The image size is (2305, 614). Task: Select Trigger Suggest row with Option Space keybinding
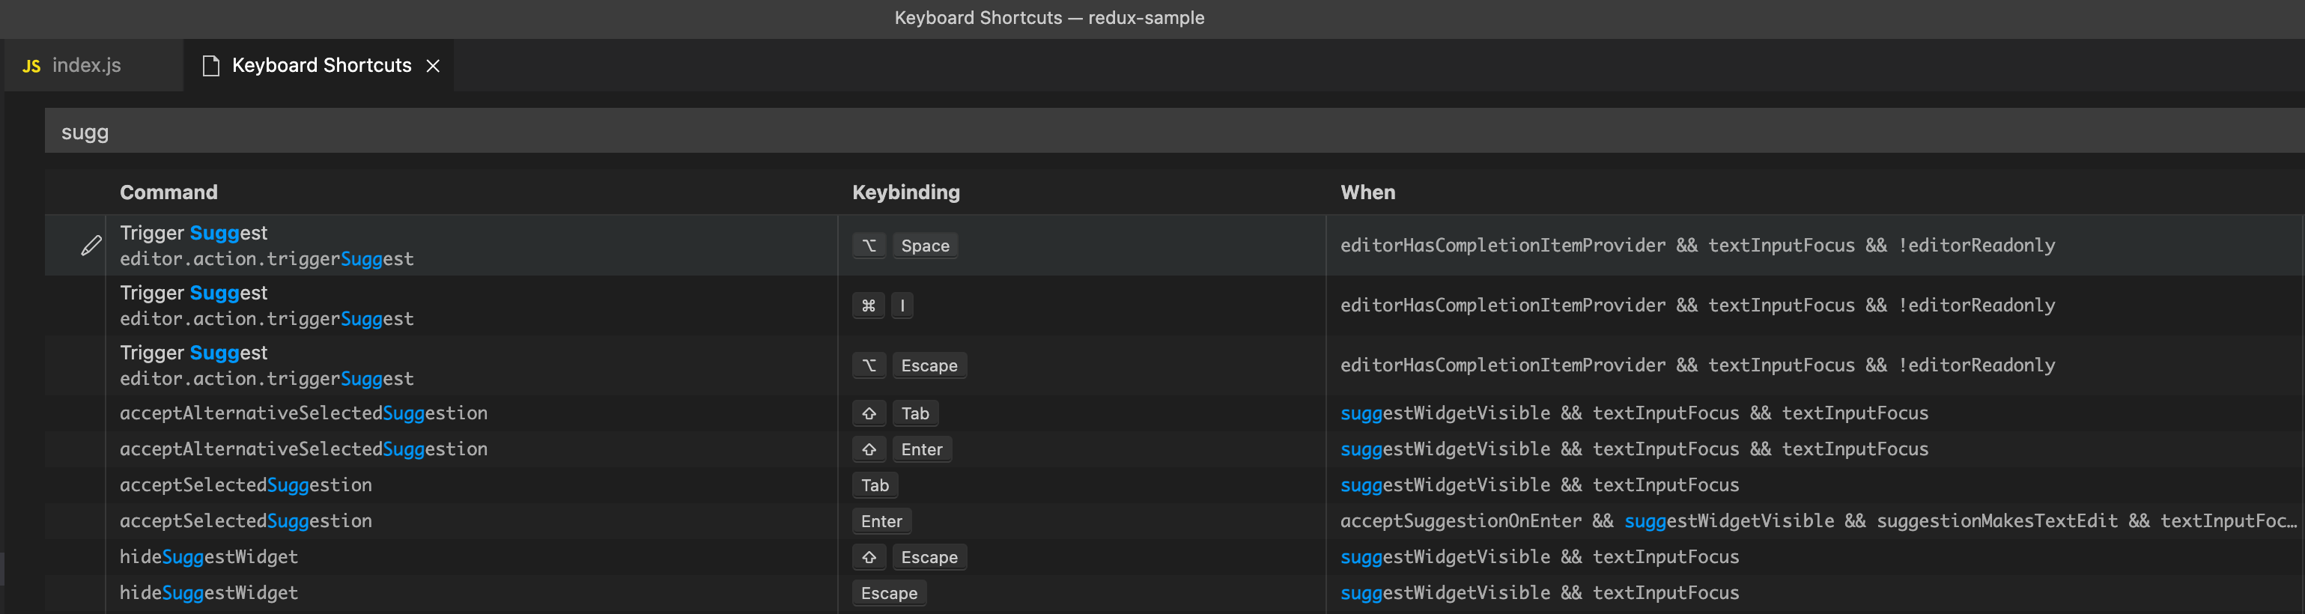click(447, 246)
